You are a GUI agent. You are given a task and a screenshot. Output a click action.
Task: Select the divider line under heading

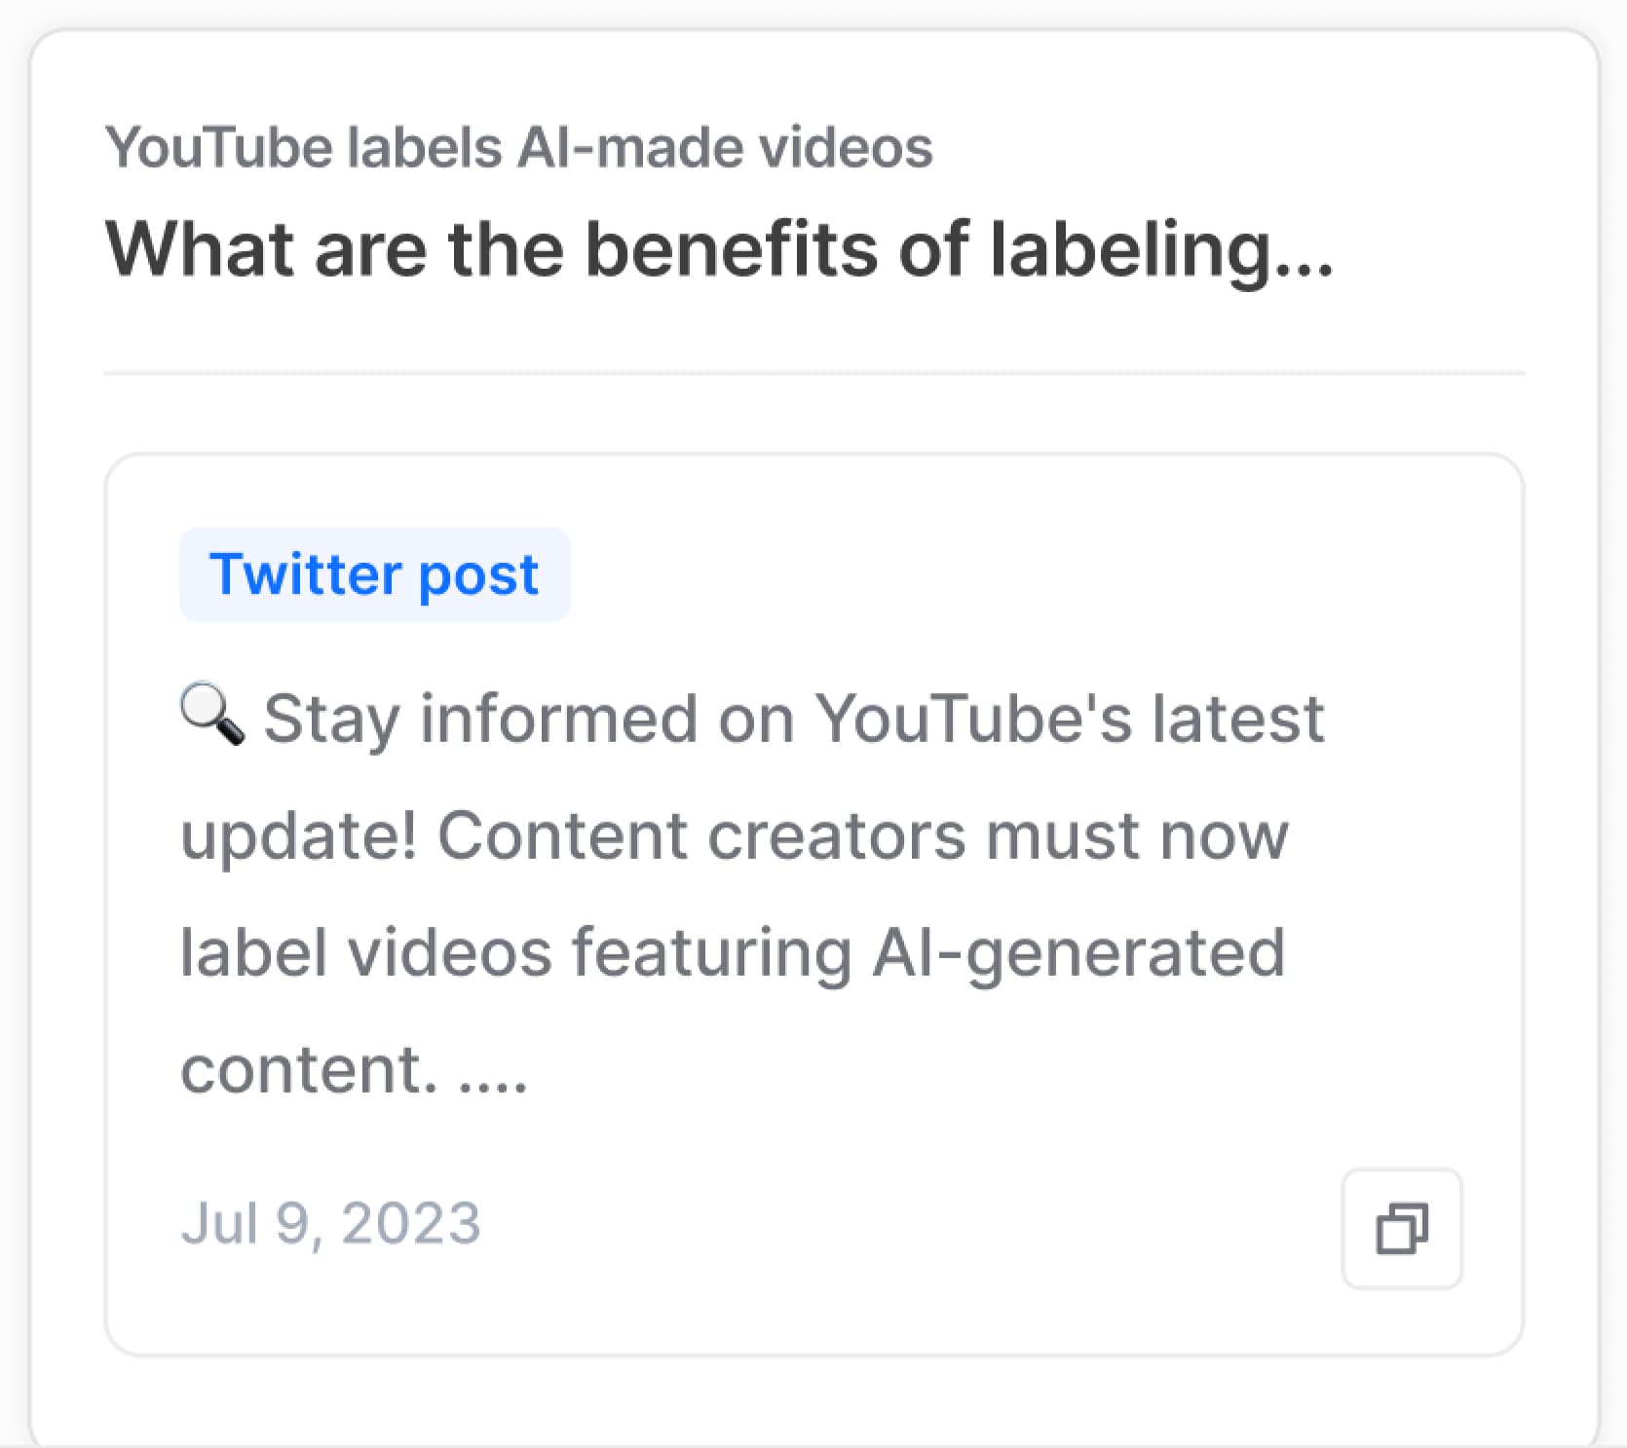pos(814,372)
